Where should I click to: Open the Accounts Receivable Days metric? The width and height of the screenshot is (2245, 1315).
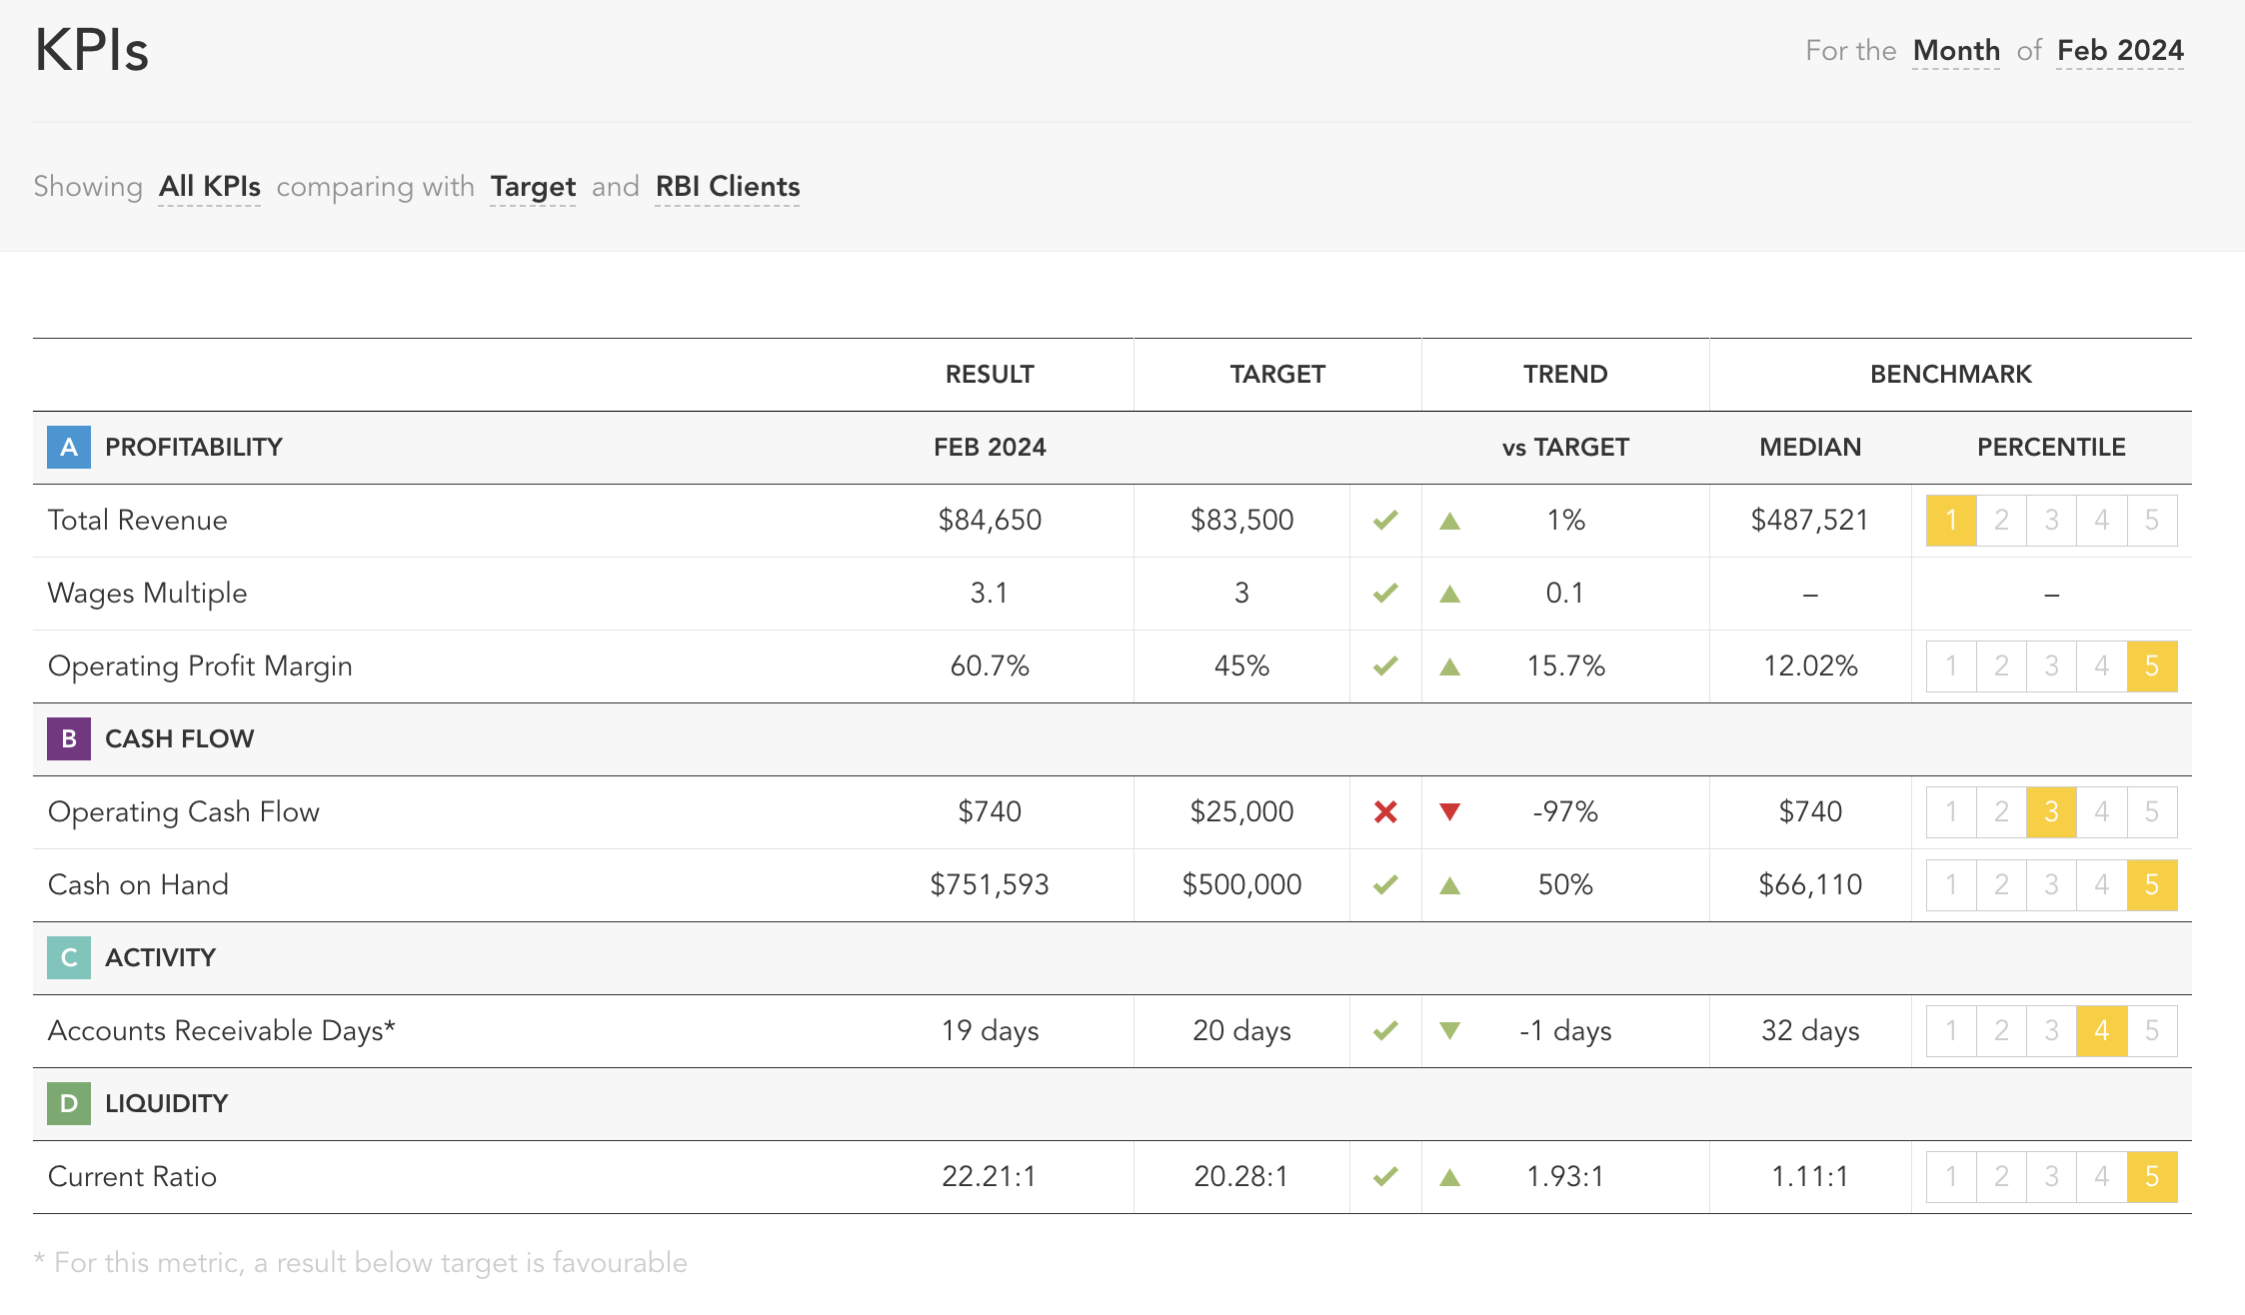point(222,1030)
